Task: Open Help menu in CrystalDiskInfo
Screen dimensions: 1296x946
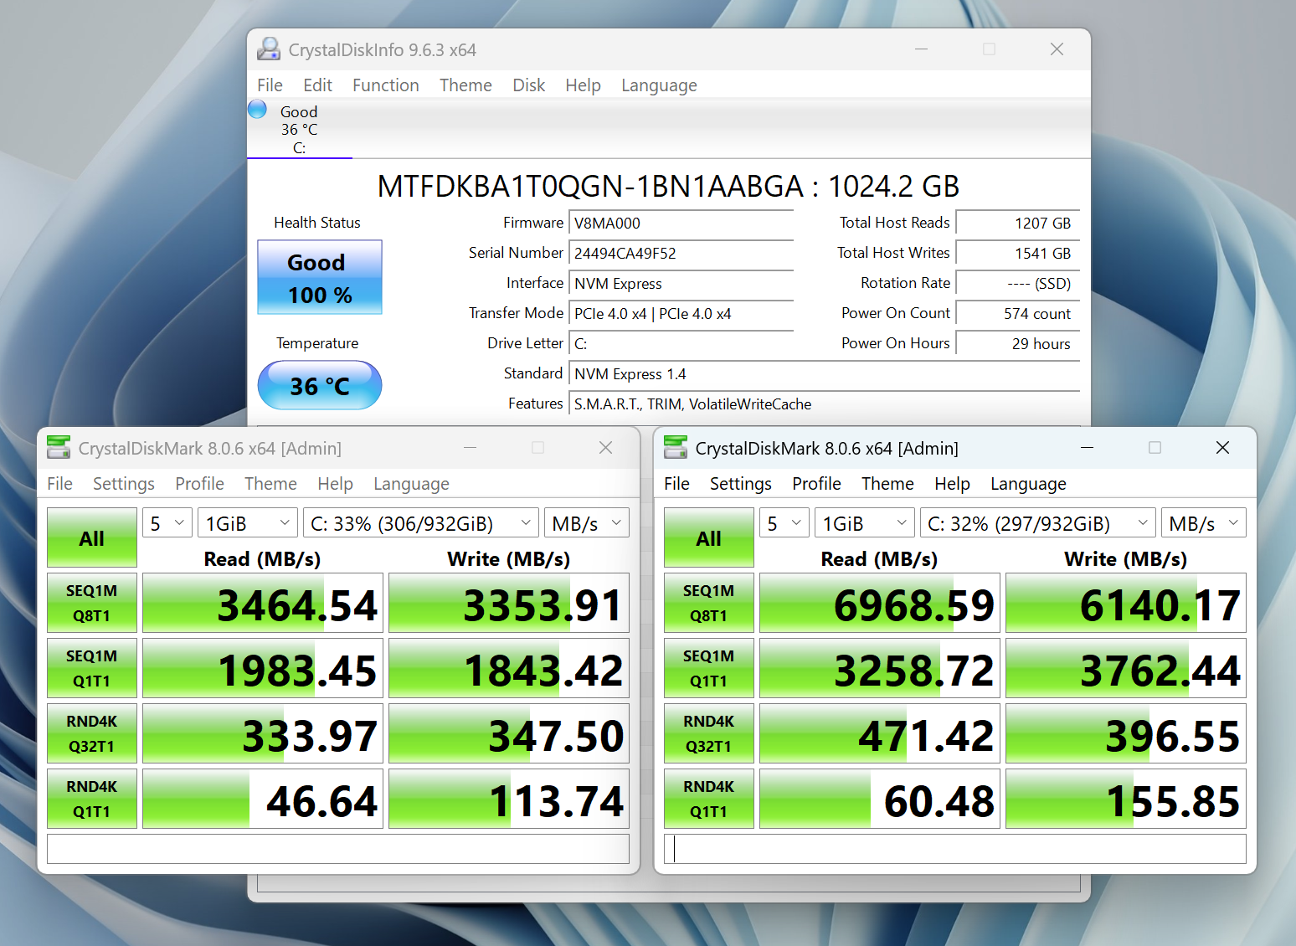Action: point(583,85)
